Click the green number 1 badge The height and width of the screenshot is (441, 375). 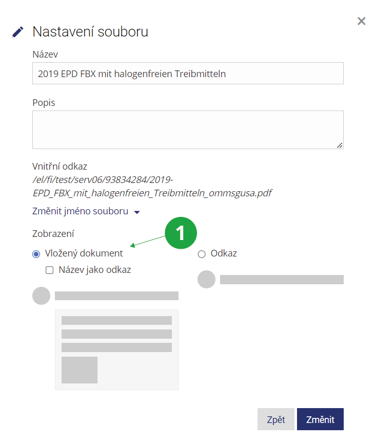(181, 233)
